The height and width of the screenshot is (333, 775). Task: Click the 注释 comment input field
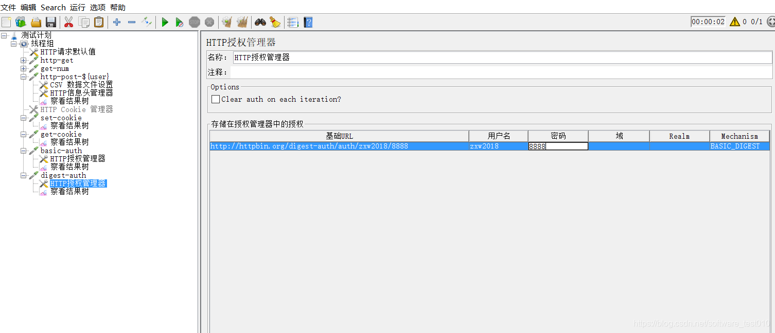tap(502, 72)
